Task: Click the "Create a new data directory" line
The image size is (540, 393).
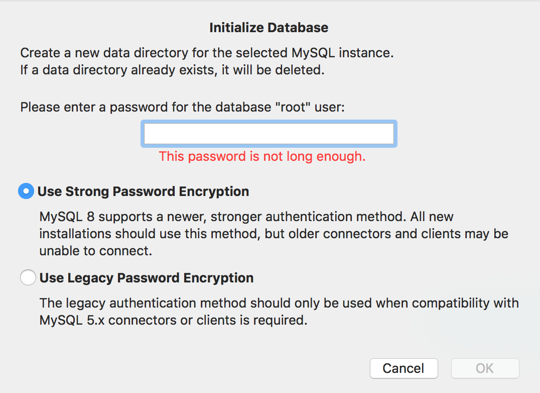Action: 207,53
